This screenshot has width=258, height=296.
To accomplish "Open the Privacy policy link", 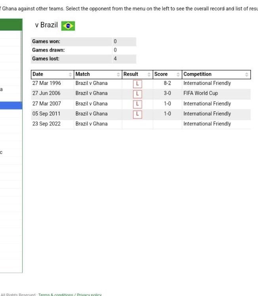I will coord(89,294).
